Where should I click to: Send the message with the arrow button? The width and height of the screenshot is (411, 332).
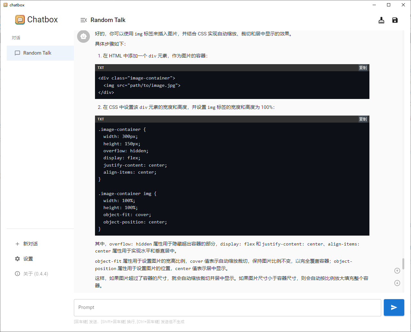click(394, 307)
